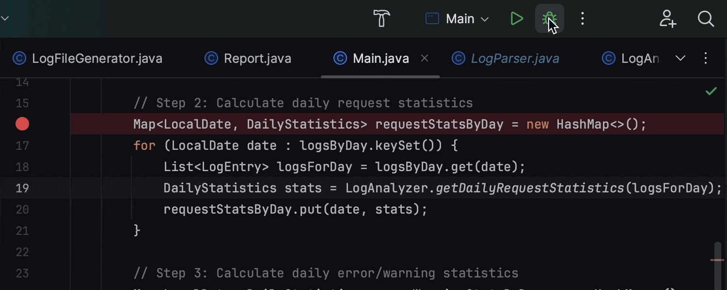Open the More Actions kebab menu in toolbar
Viewport: 727px width, 290px height.
[x=582, y=18]
